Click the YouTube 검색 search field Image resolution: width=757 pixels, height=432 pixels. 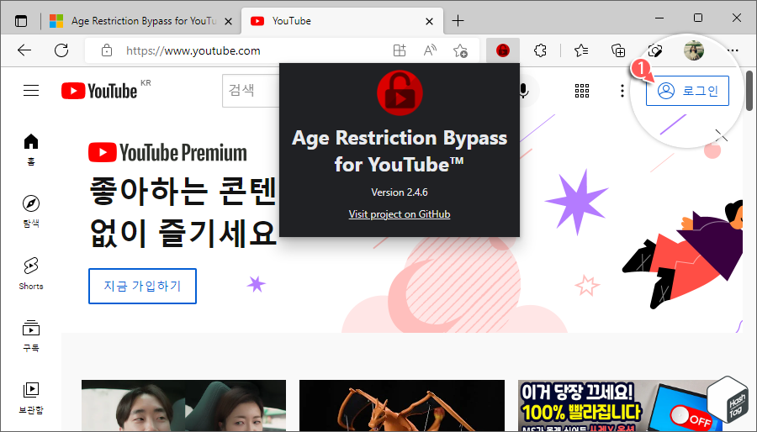click(x=251, y=90)
